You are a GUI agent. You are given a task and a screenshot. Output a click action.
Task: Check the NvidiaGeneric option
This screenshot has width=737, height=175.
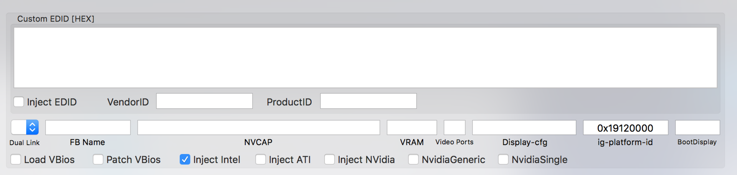[x=413, y=159]
